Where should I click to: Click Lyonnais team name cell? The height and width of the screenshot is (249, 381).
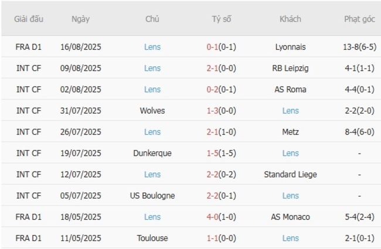click(x=290, y=47)
